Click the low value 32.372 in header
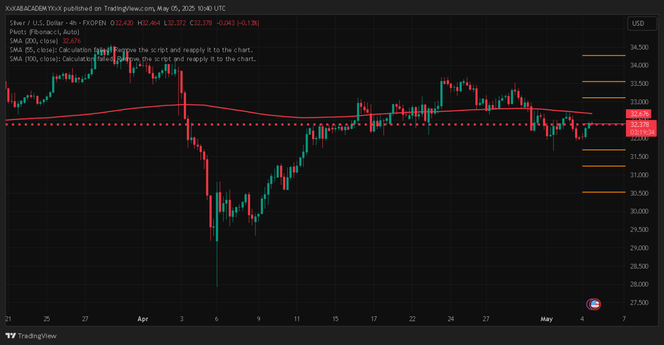664x345 pixels. 177,23
